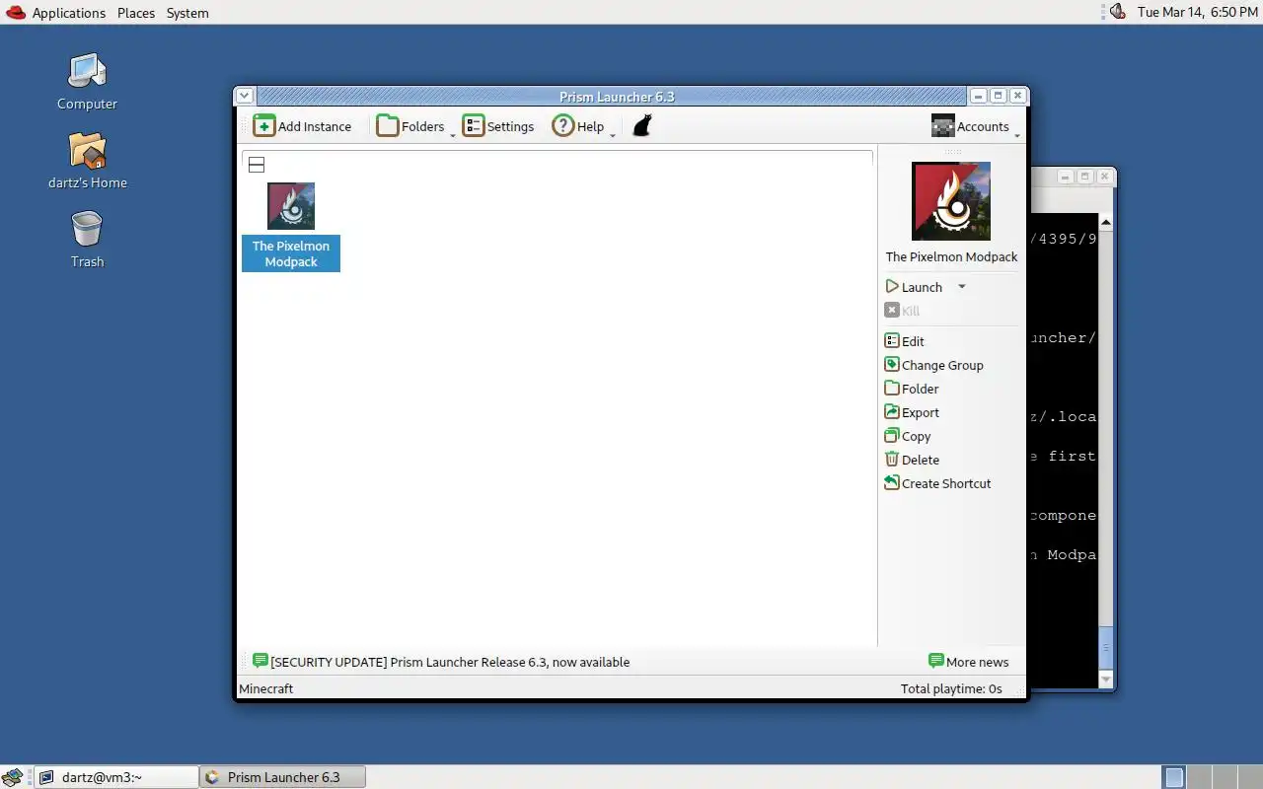Click the notification tray icon in top panel
Screen dimensions: 1263x789
click(x=1117, y=12)
